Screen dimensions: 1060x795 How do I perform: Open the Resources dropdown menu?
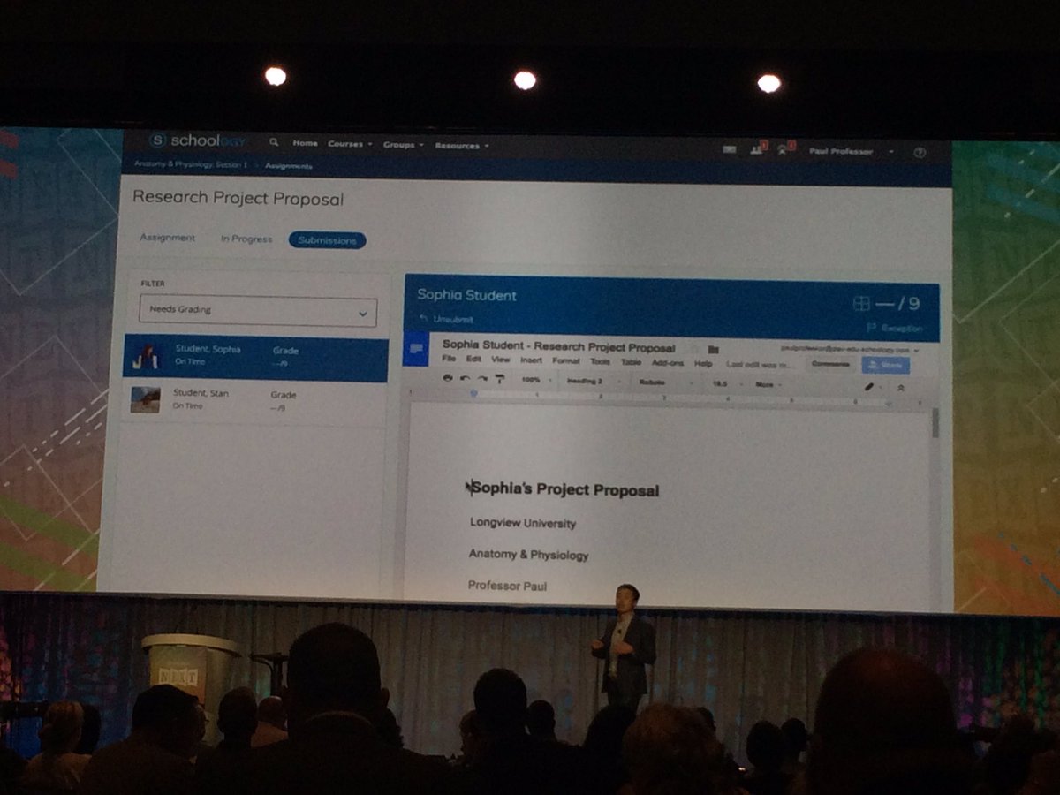[462, 146]
